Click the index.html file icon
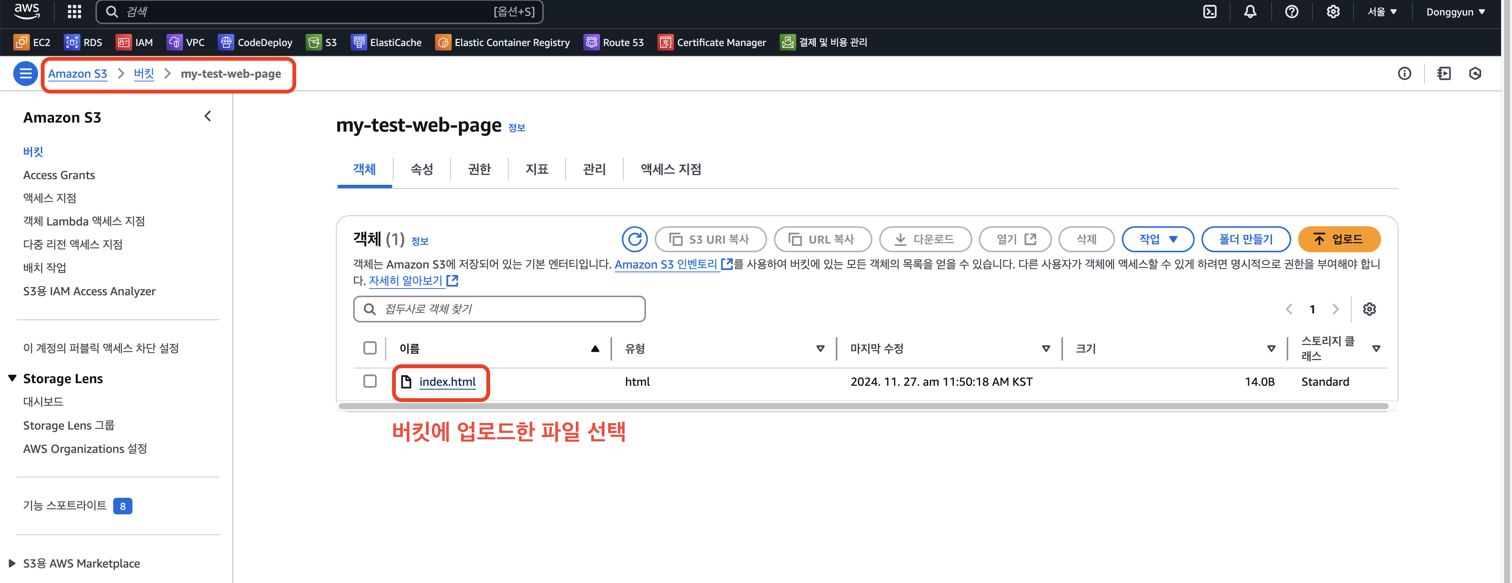This screenshot has width=1512, height=583. (406, 382)
